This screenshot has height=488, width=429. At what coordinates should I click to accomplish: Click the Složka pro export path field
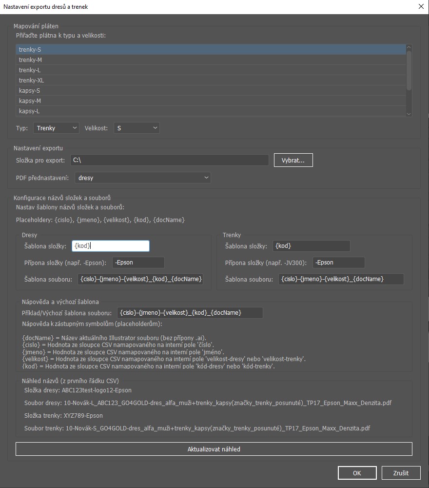pos(169,160)
